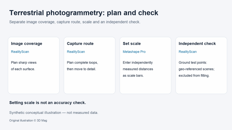The image size is (232, 130).
Task: Click 'Setting scale is not an accuracy check.'
Action: [x=48, y=103]
